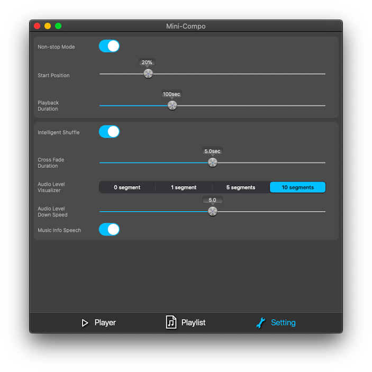Click the Audio Level Down Speed label
The height and width of the screenshot is (372, 372).
tap(52, 212)
